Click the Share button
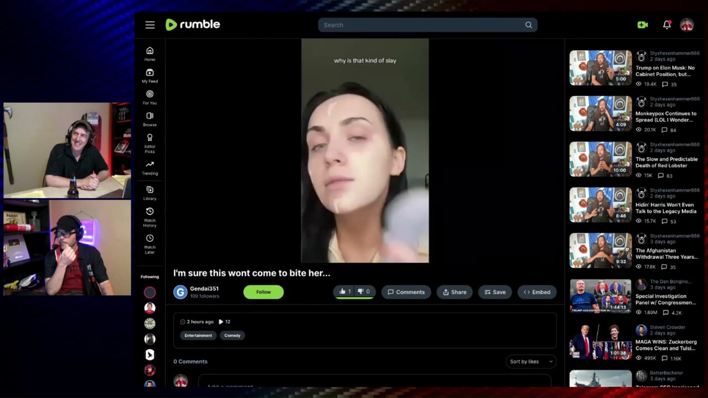This screenshot has width=708, height=398. [x=455, y=292]
